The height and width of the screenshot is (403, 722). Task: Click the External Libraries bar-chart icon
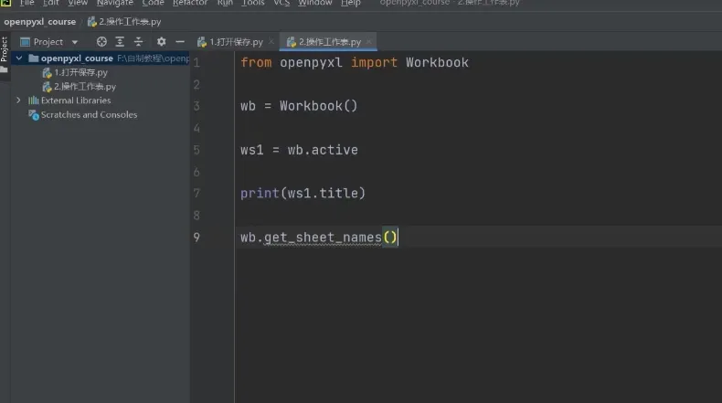[33, 101]
